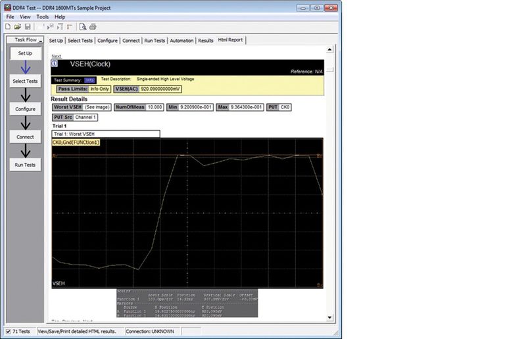
Task: Click the VSEH(AC) value 920.090000000mV
Action: pyautogui.click(x=160, y=89)
